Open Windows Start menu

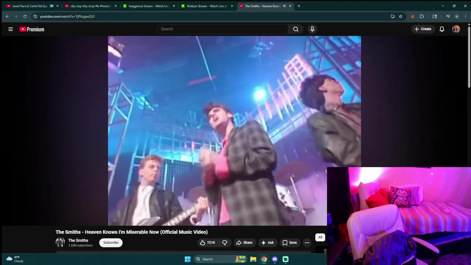[x=188, y=259]
